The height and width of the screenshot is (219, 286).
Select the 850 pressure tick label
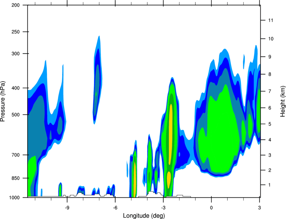16,178
